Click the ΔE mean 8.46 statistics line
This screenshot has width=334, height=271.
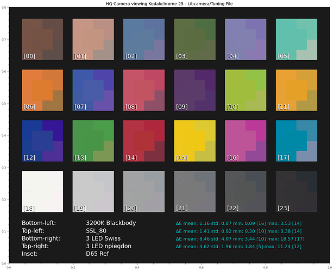coord(238,238)
